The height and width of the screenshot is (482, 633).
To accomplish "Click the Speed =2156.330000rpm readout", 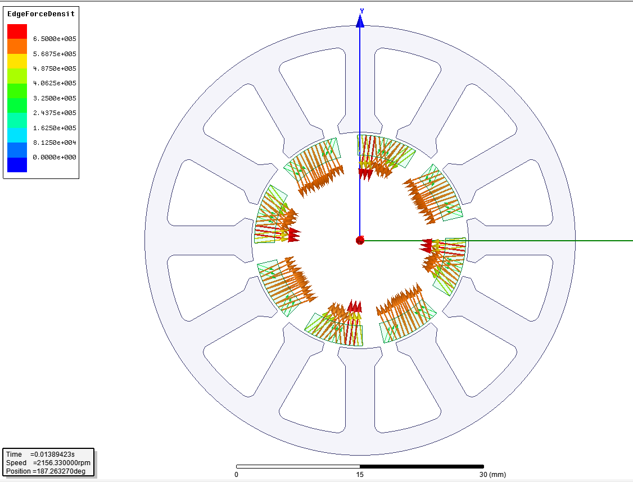I will (x=48, y=463).
